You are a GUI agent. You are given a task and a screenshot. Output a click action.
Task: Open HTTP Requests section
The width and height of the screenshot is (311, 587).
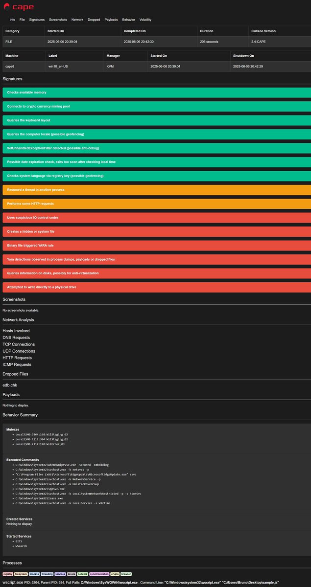click(17, 358)
